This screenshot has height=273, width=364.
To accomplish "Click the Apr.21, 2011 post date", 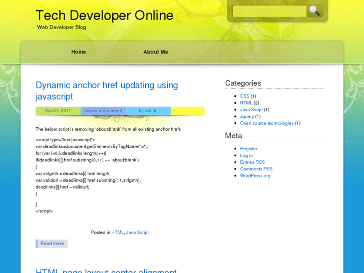I will 58,110.
